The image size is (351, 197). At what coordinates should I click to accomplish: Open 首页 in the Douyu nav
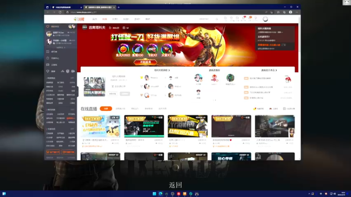tap(95, 19)
